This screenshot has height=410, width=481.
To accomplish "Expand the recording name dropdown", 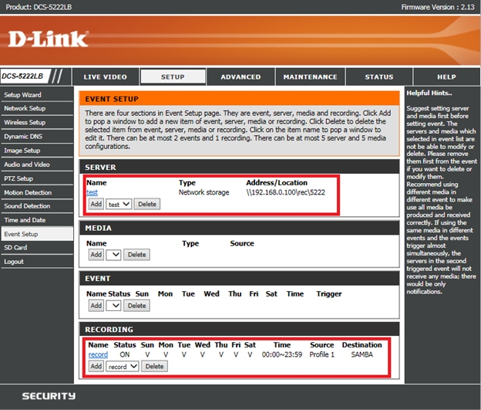I will pyautogui.click(x=123, y=366).
